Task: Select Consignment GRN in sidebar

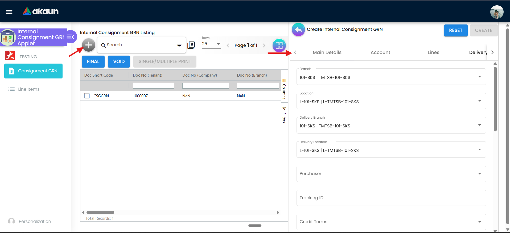Action: (33, 71)
